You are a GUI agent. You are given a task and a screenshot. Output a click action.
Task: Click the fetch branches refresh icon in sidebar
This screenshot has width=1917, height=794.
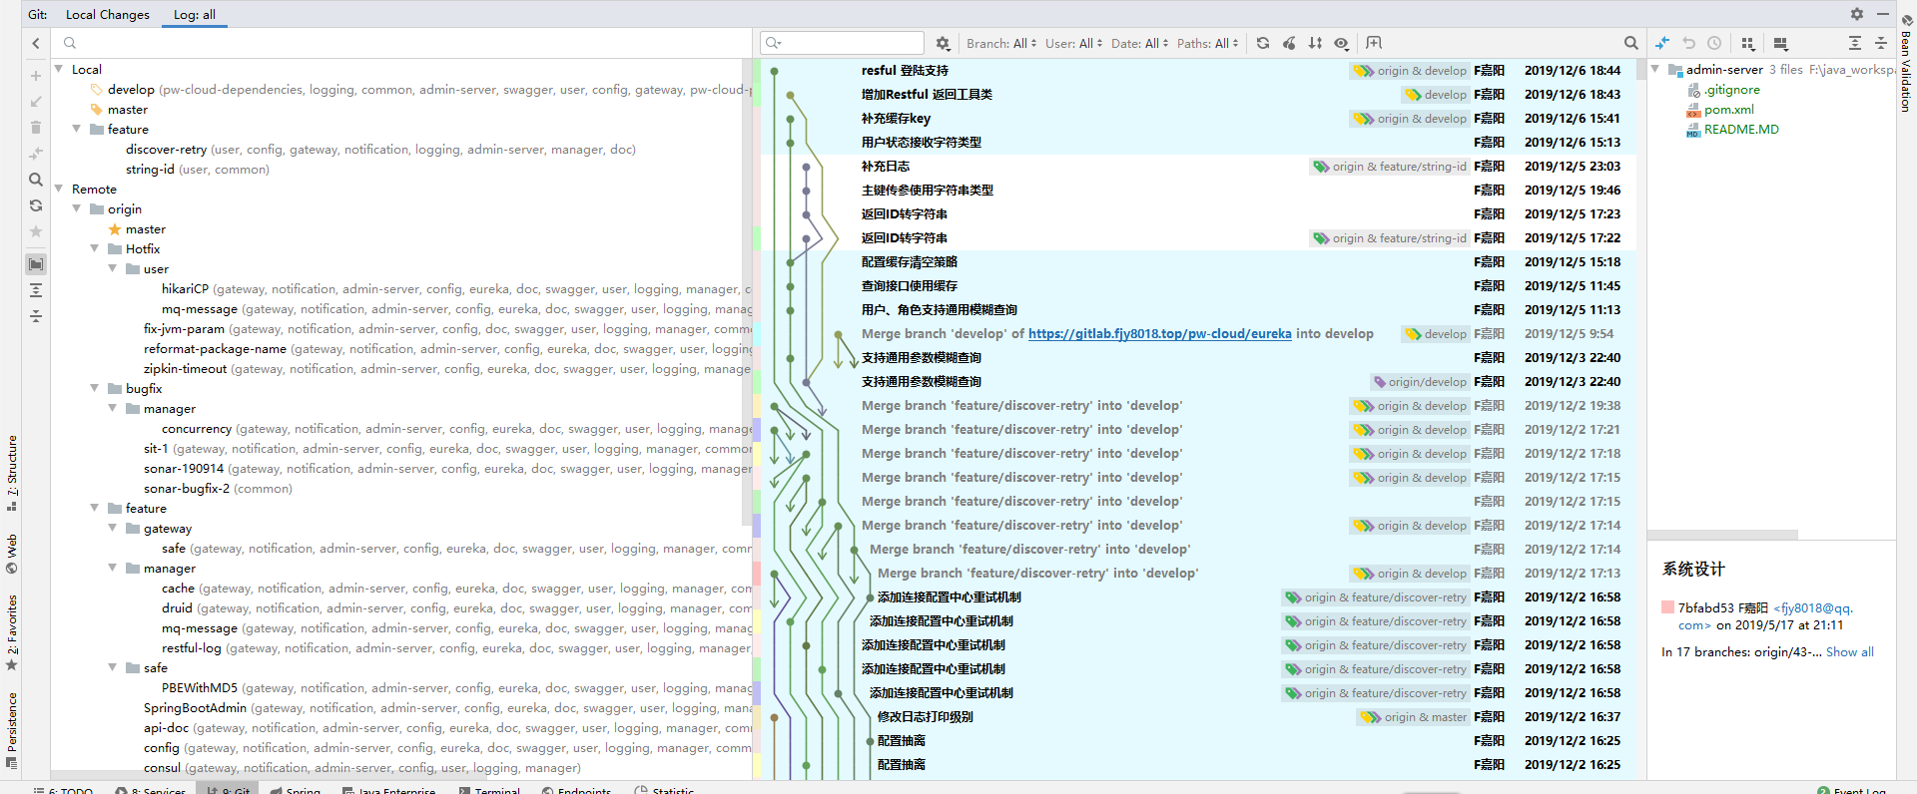pyautogui.click(x=36, y=205)
